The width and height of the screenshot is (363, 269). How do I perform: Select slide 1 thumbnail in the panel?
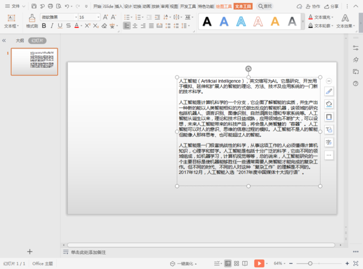[x=34, y=61]
